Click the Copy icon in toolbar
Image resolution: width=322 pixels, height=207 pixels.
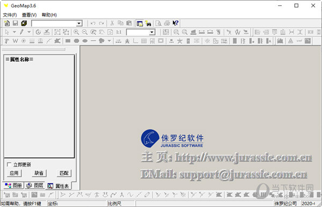(121, 24)
